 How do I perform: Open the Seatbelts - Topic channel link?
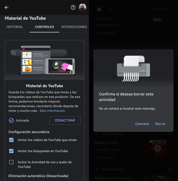tap(107, 150)
